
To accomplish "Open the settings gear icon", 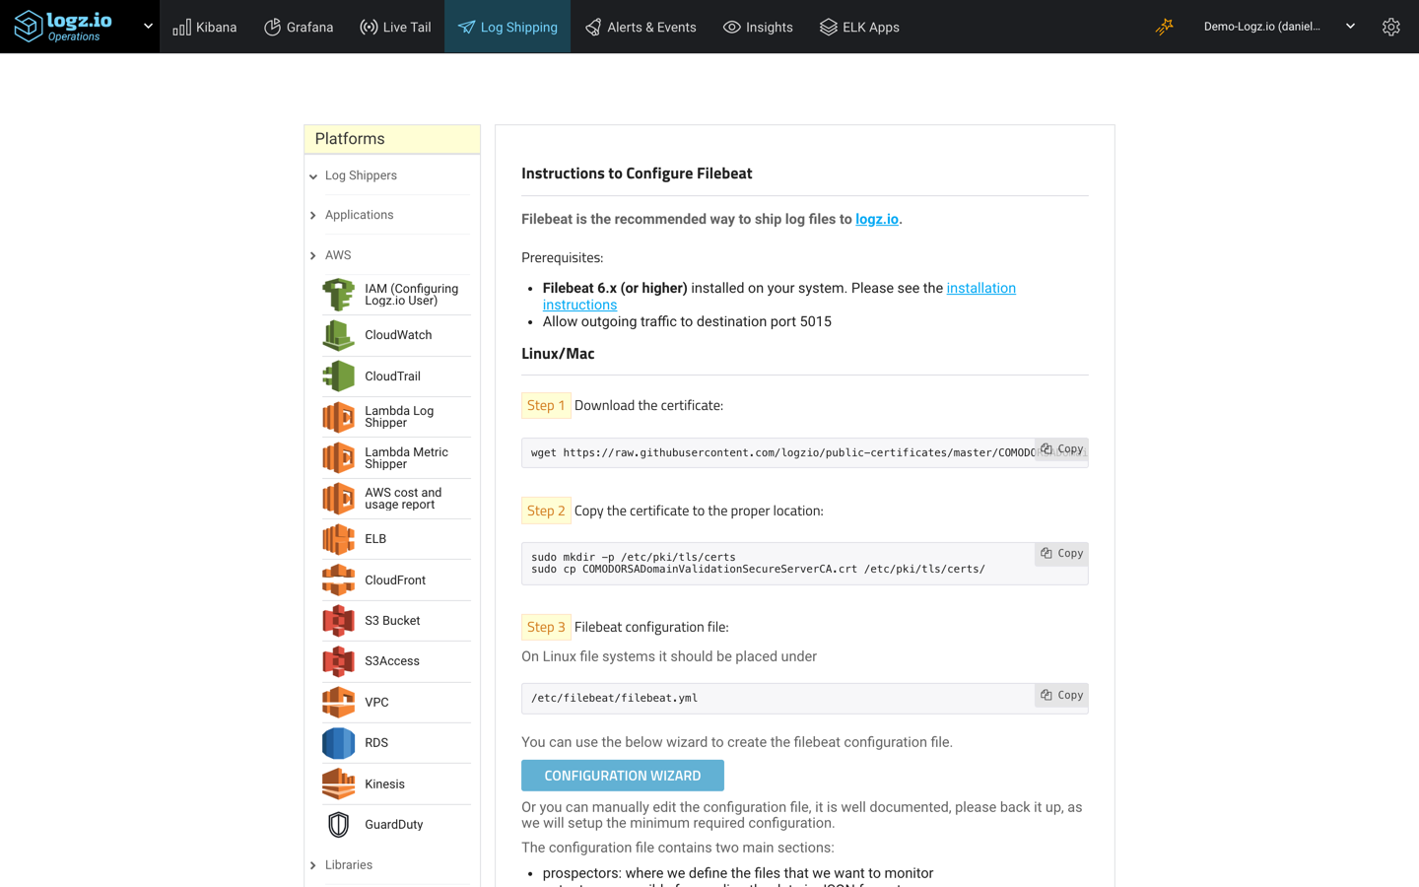I will 1390,27.
